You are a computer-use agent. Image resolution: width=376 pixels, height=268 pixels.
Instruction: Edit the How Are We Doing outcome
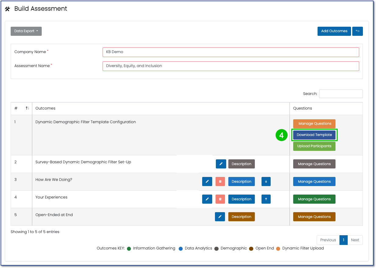click(x=207, y=181)
